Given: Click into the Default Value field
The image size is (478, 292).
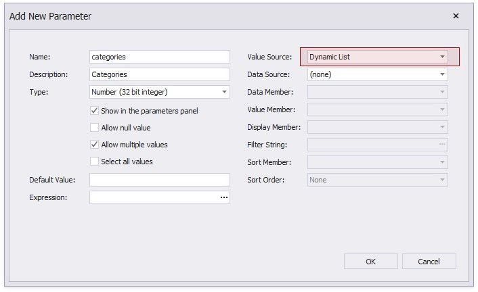Looking at the screenshot, I should pos(159,180).
